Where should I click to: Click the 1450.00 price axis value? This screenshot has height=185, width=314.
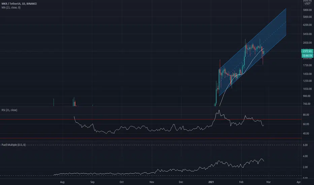307,74
